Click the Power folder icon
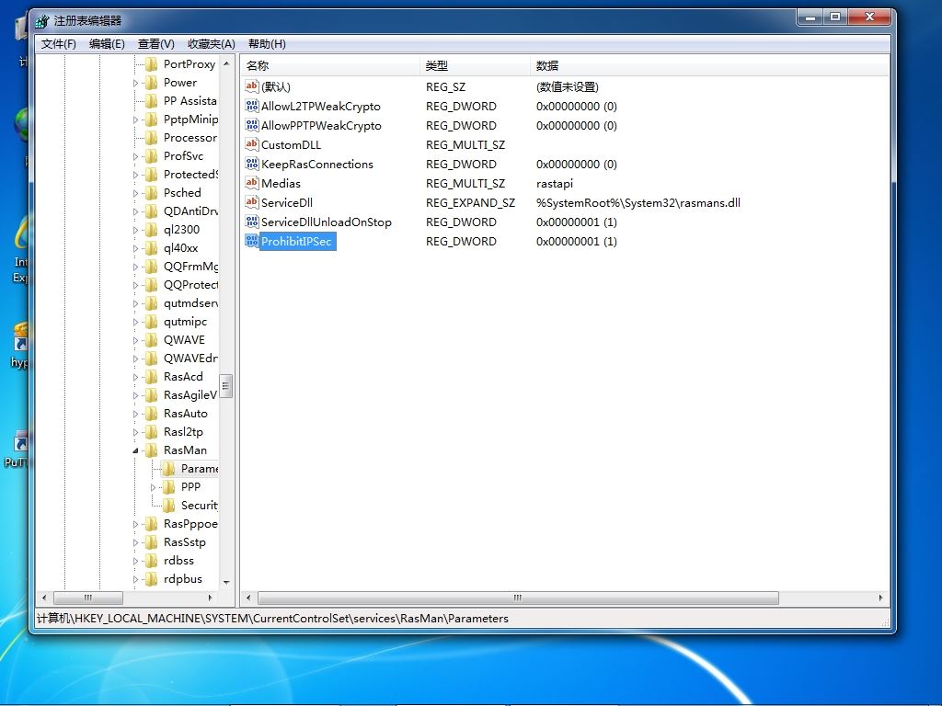Viewport: 942px width, 706px height. pyautogui.click(x=152, y=83)
